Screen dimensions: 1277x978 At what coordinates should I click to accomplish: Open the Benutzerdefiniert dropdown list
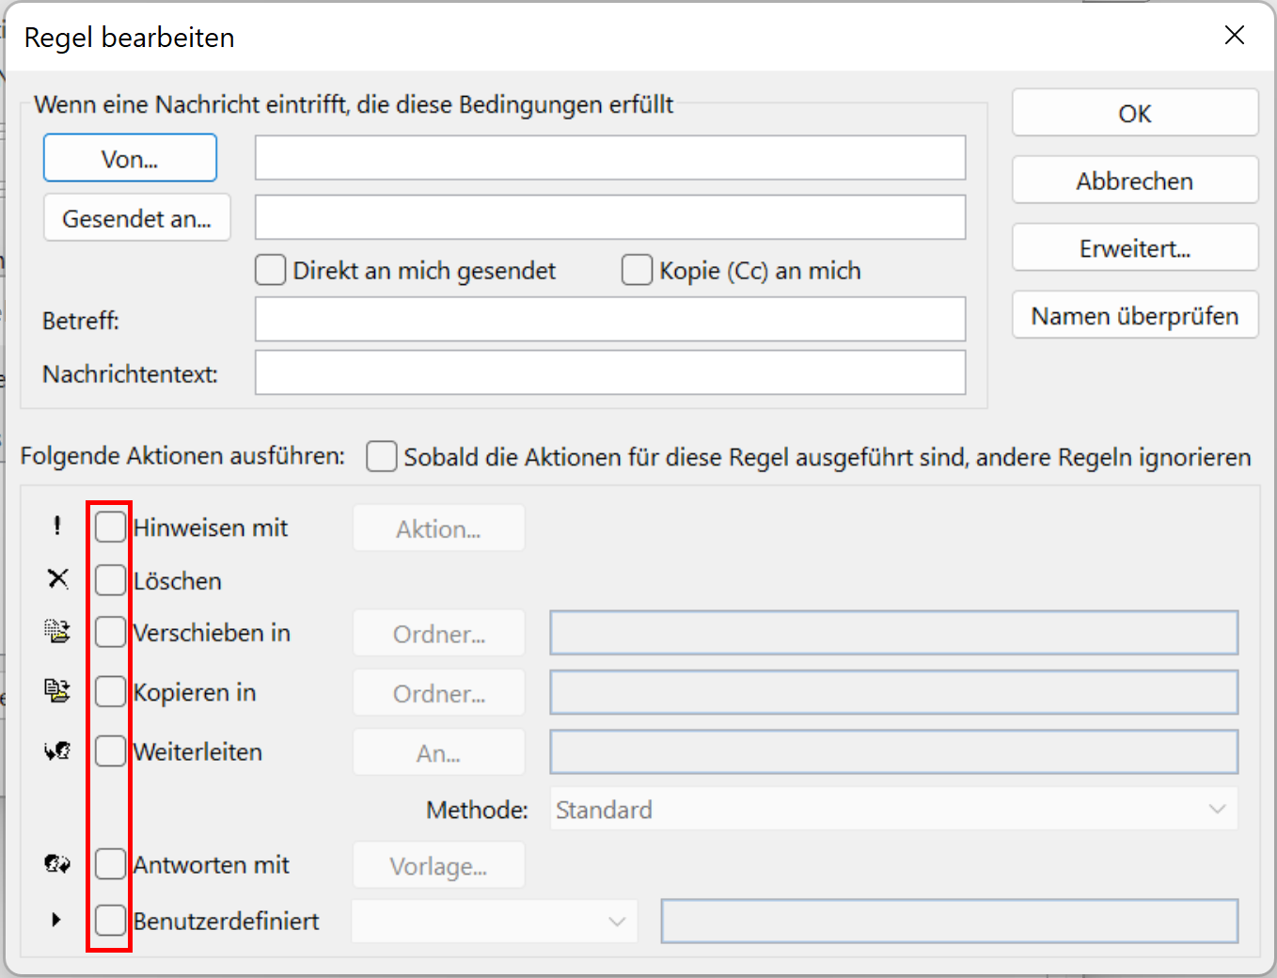pos(495,921)
